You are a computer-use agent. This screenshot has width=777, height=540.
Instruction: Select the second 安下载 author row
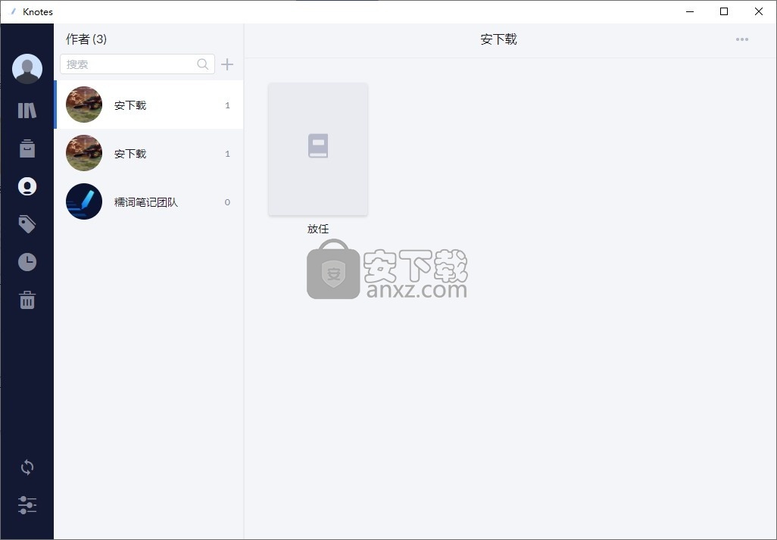tap(148, 153)
